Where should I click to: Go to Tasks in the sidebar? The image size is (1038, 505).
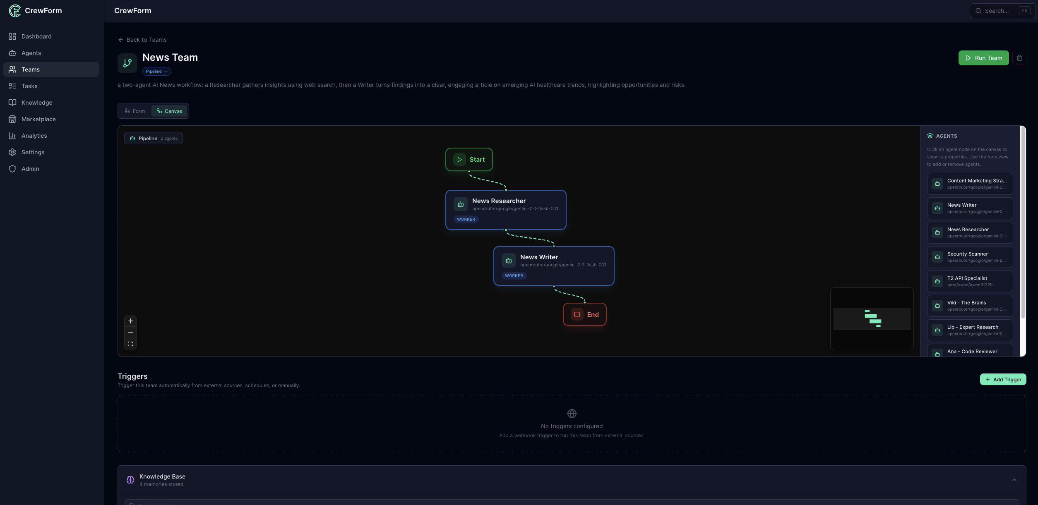[x=29, y=86]
